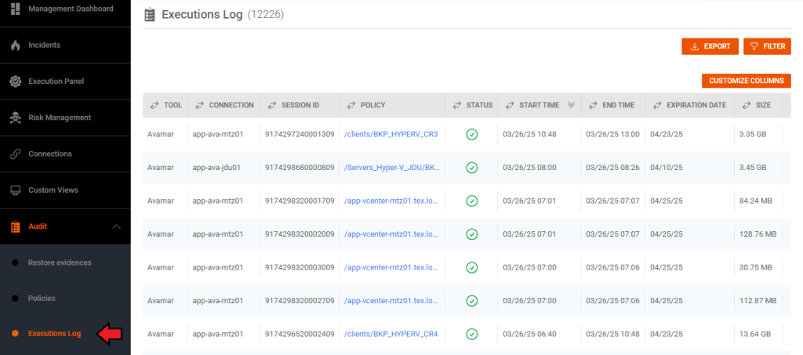The width and height of the screenshot is (803, 355).
Task: Select Executions Log in sidebar
Action: (54, 334)
